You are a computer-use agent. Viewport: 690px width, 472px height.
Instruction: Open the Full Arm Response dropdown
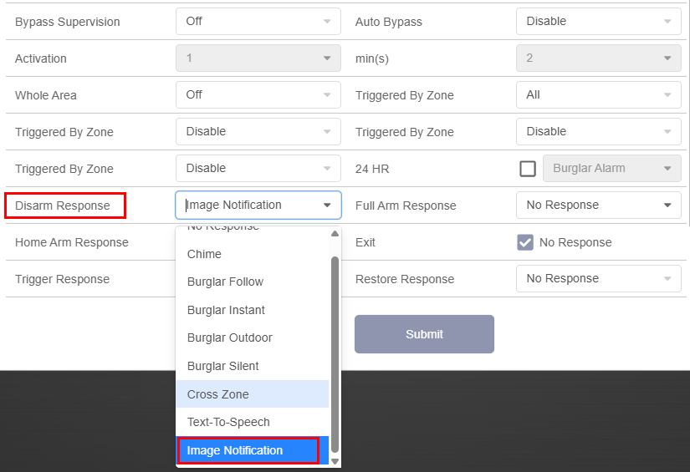click(x=598, y=206)
